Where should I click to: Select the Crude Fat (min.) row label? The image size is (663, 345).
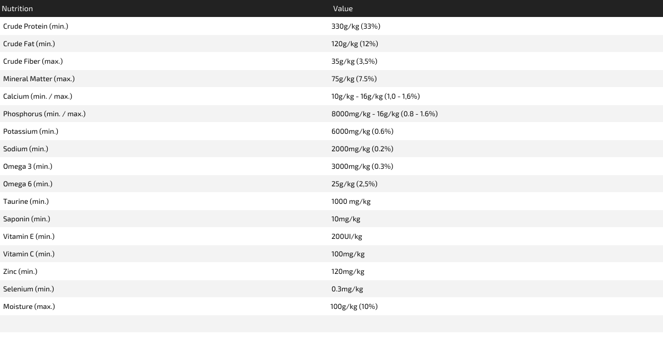[29, 44]
